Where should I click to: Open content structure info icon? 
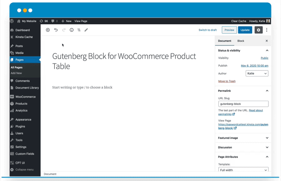71,30
